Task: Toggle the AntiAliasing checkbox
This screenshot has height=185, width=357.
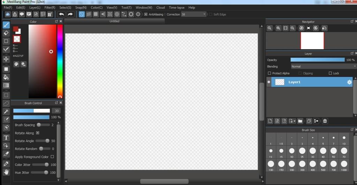Action: 146,14
